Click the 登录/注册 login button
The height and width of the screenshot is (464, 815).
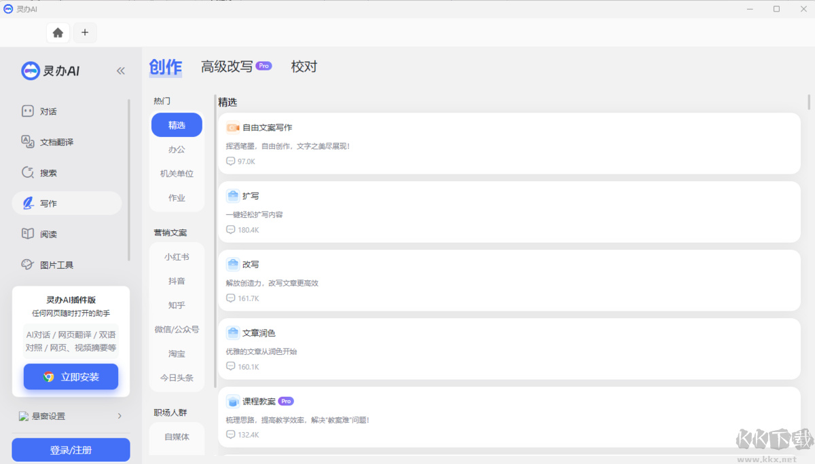tap(71, 449)
